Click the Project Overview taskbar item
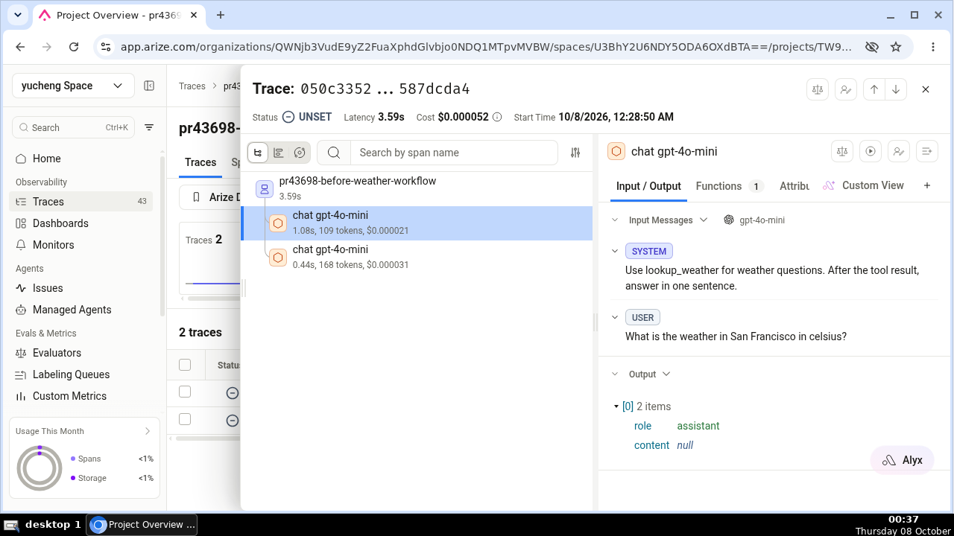954x536 pixels. (x=142, y=525)
